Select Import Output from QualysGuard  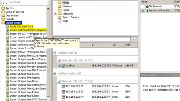pos(28,89)
